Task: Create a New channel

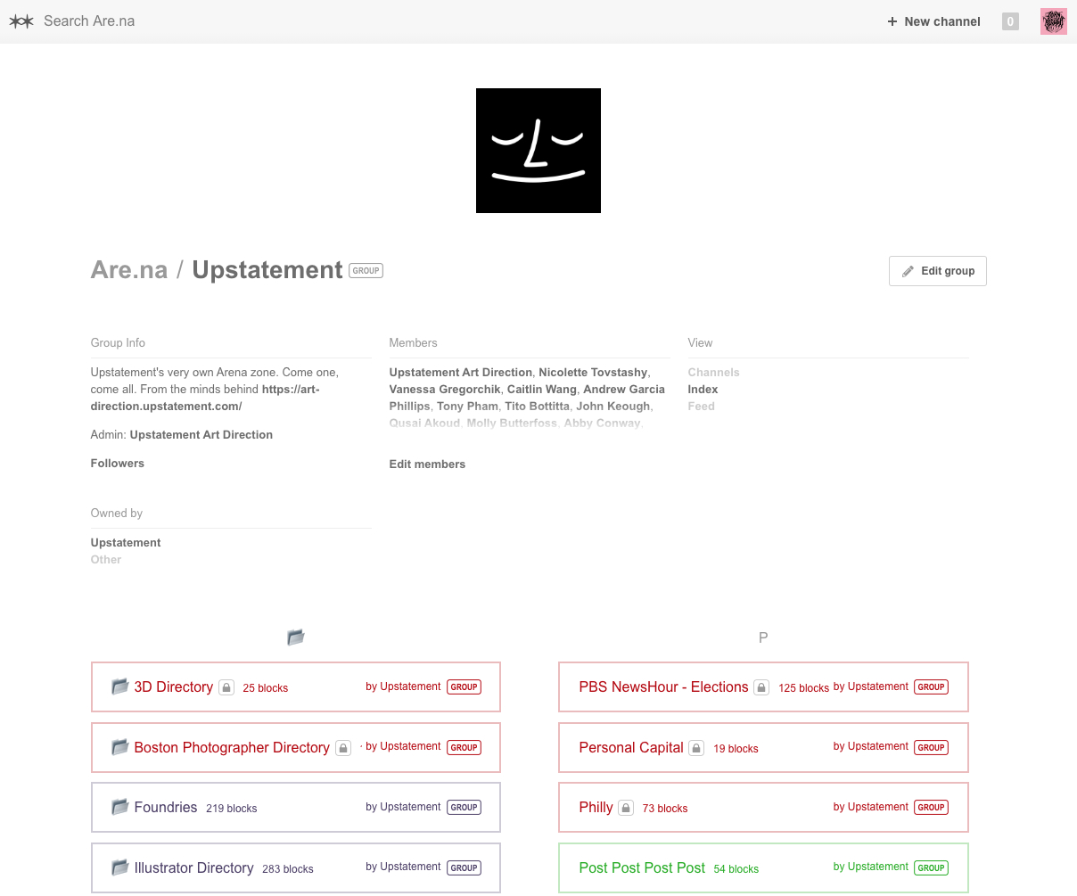Action: [x=933, y=21]
